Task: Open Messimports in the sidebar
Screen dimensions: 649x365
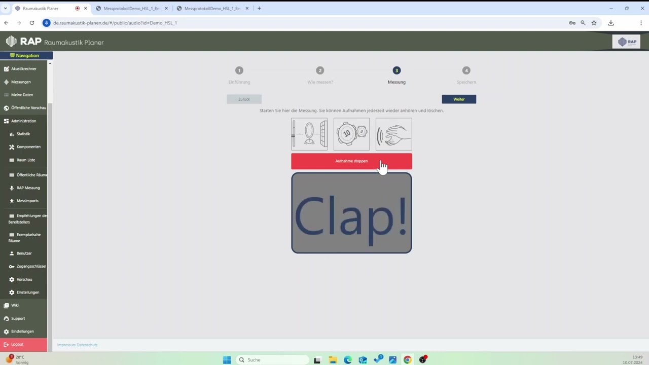Action: (x=24, y=201)
